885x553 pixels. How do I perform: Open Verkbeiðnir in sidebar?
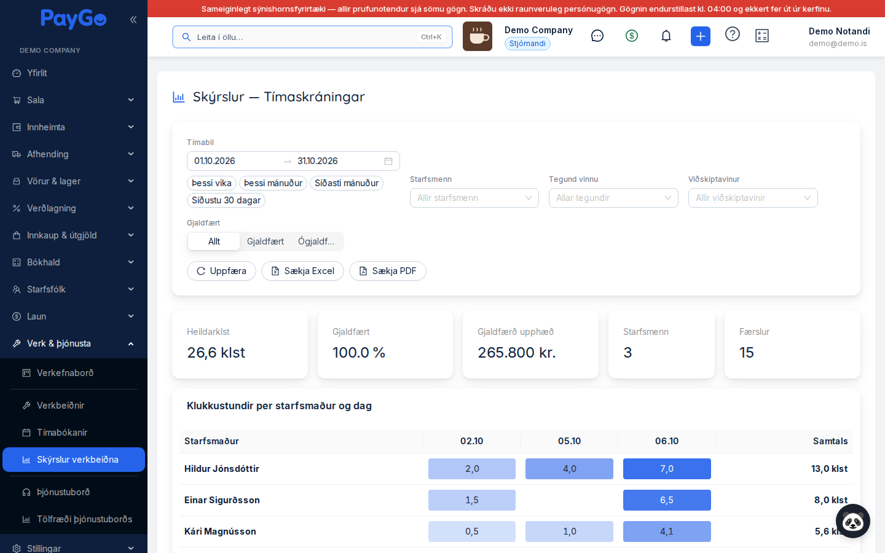pyautogui.click(x=74, y=406)
